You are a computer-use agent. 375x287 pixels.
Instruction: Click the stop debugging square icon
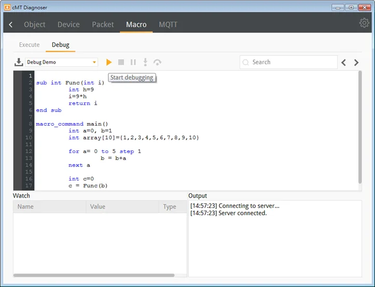121,62
